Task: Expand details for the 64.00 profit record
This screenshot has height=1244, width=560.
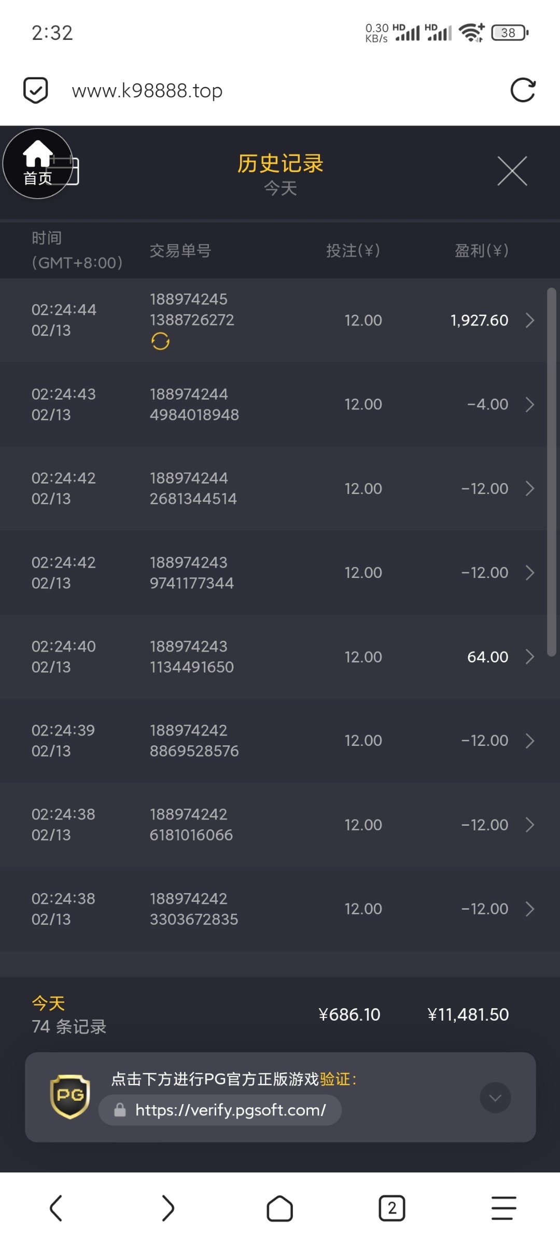Action: [x=529, y=657]
